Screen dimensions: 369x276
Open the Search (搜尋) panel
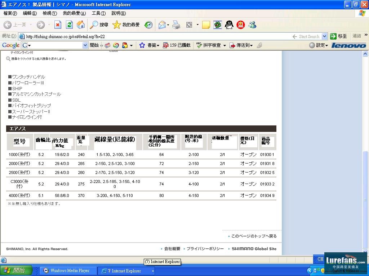[99, 25]
